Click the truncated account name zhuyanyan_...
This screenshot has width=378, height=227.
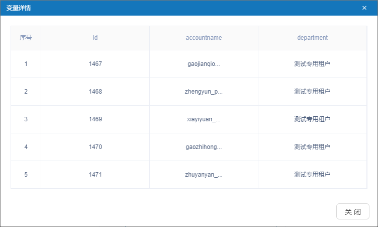point(204,175)
